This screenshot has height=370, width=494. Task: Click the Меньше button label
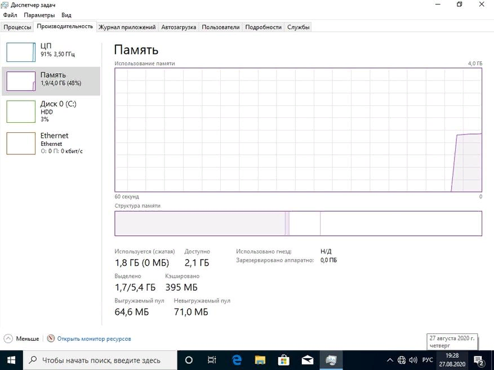coord(28,339)
